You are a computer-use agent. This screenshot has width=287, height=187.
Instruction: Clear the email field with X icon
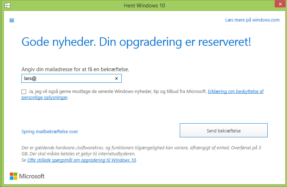(116, 79)
